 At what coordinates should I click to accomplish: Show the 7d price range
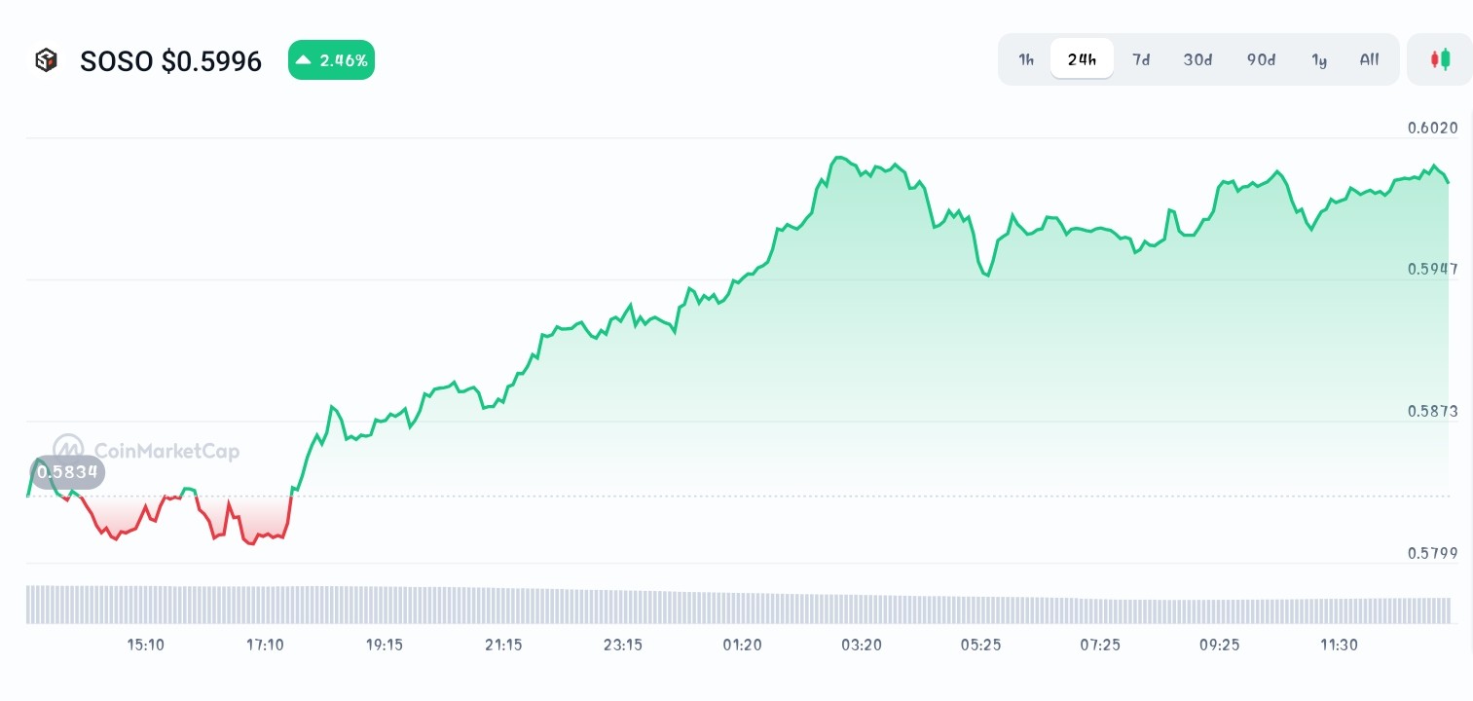[x=1141, y=59]
